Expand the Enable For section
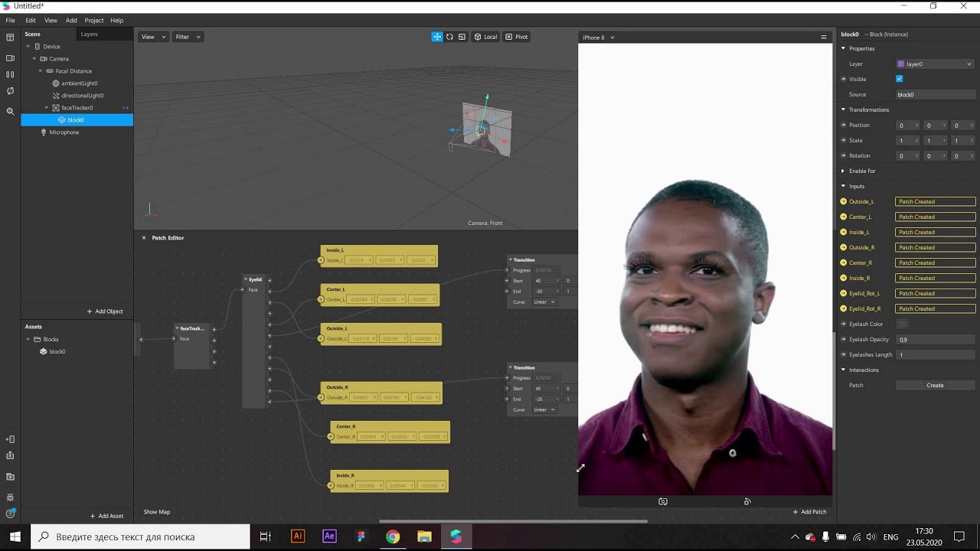This screenshot has width=980, height=551. [844, 171]
